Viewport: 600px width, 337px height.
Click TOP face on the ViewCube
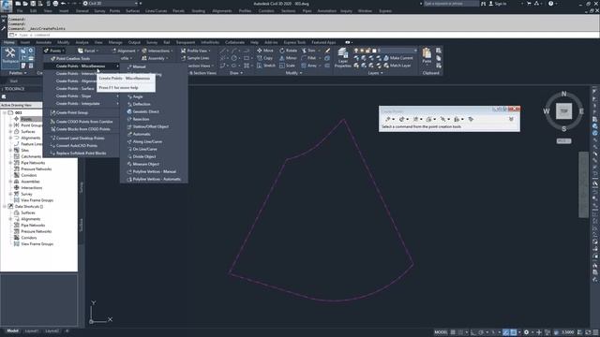[x=563, y=111]
